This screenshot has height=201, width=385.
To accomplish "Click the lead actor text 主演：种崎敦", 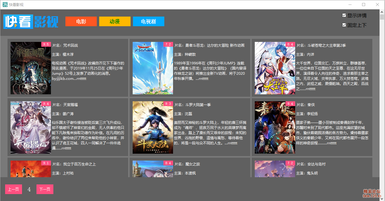I will [185, 55].
